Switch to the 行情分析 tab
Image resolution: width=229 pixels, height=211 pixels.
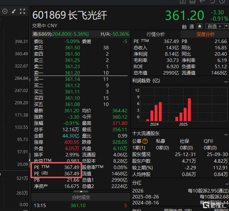[x=156, y=34]
